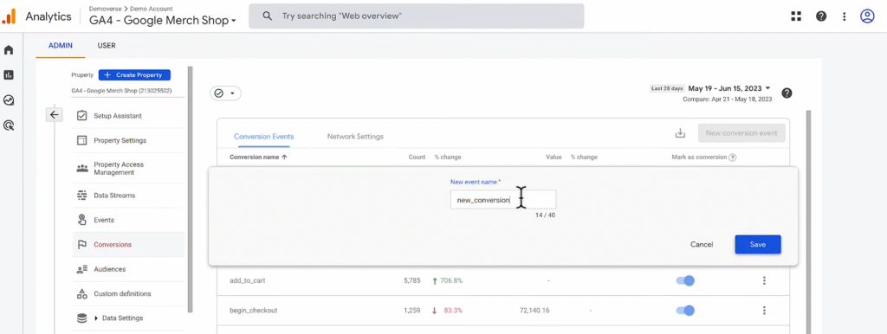887x334 pixels.
Task: Click the New event name field
Action: tap(503, 200)
